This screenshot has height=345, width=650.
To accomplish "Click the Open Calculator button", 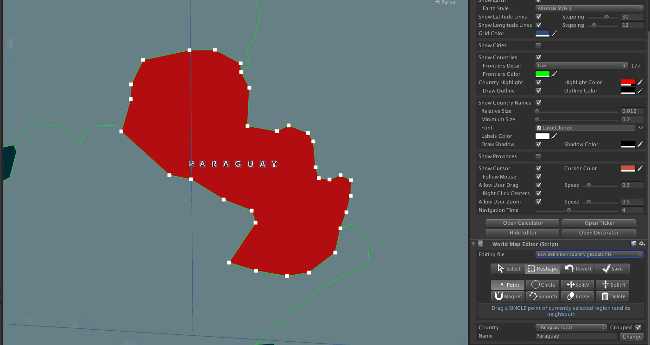I will coord(523,223).
